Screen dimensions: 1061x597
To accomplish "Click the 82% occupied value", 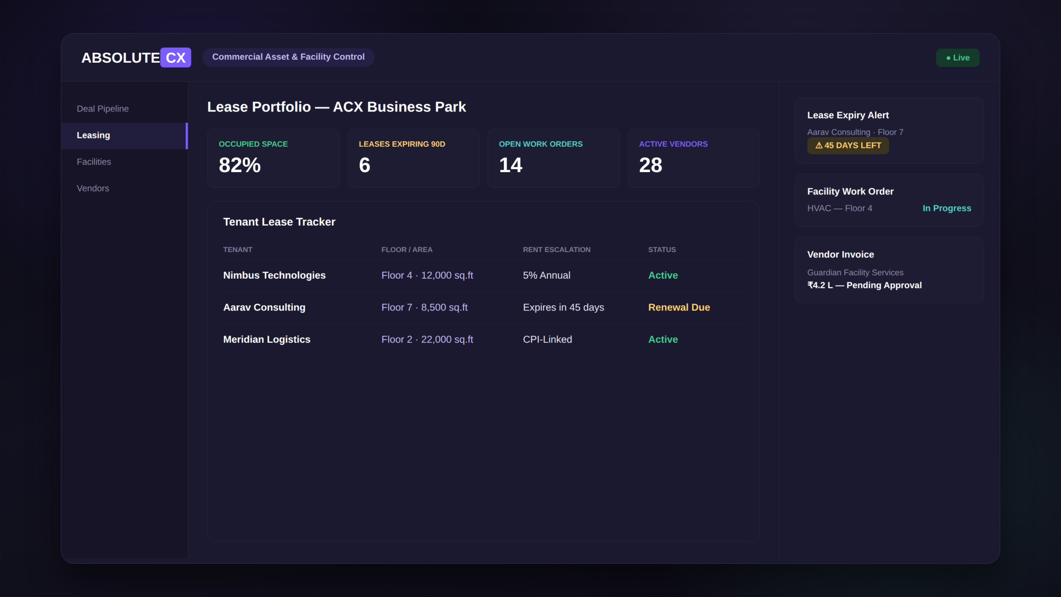I will (x=240, y=165).
